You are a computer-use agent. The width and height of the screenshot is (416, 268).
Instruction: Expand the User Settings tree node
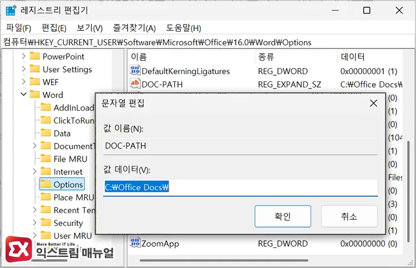click(x=24, y=69)
